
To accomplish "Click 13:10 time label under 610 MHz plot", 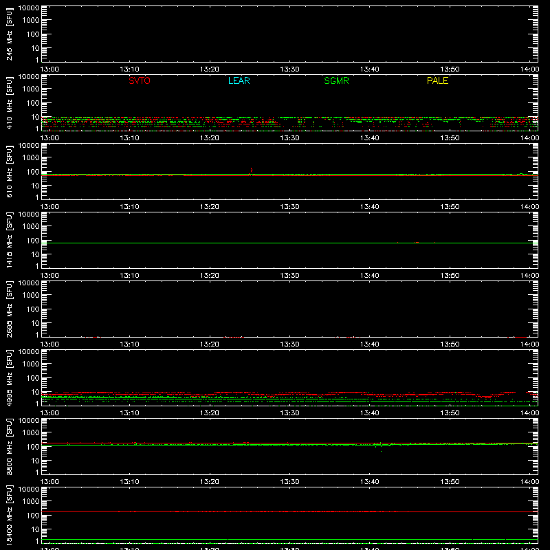I will [x=129, y=207].
